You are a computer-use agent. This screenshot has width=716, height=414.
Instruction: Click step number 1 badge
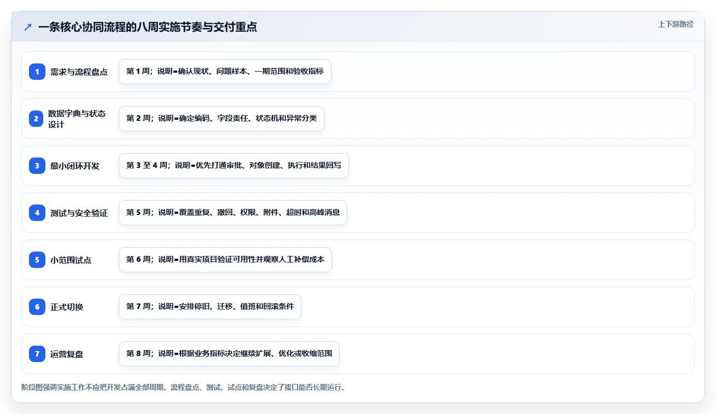pos(37,72)
